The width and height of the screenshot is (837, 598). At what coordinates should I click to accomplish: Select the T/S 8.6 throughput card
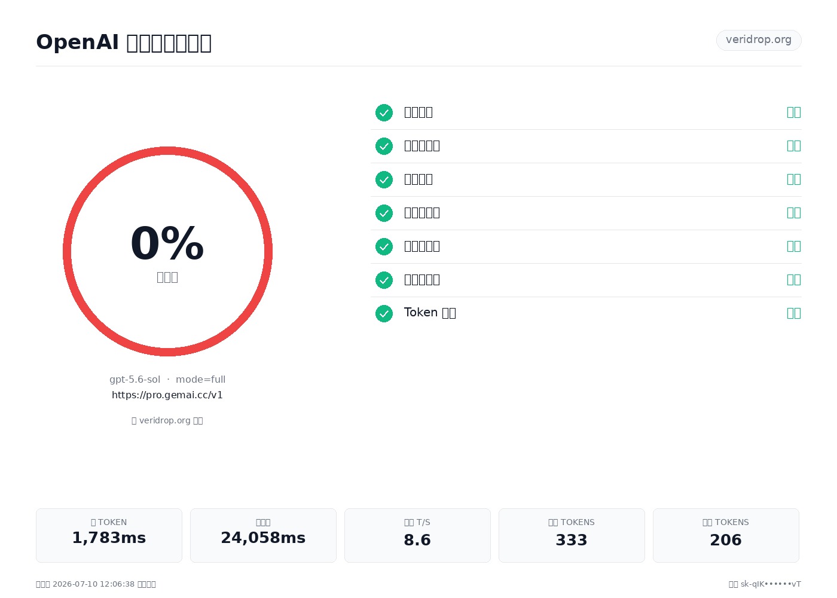point(417,535)
